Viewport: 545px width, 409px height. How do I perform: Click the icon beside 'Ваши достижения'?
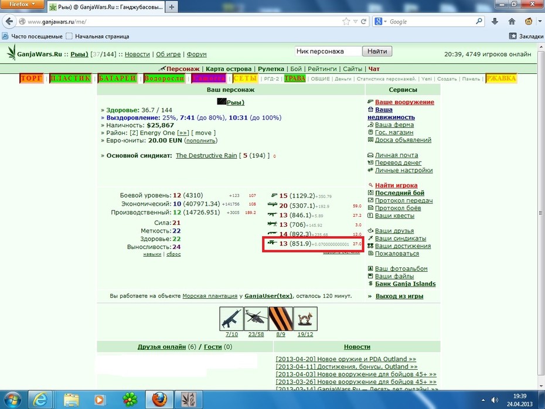370,246
